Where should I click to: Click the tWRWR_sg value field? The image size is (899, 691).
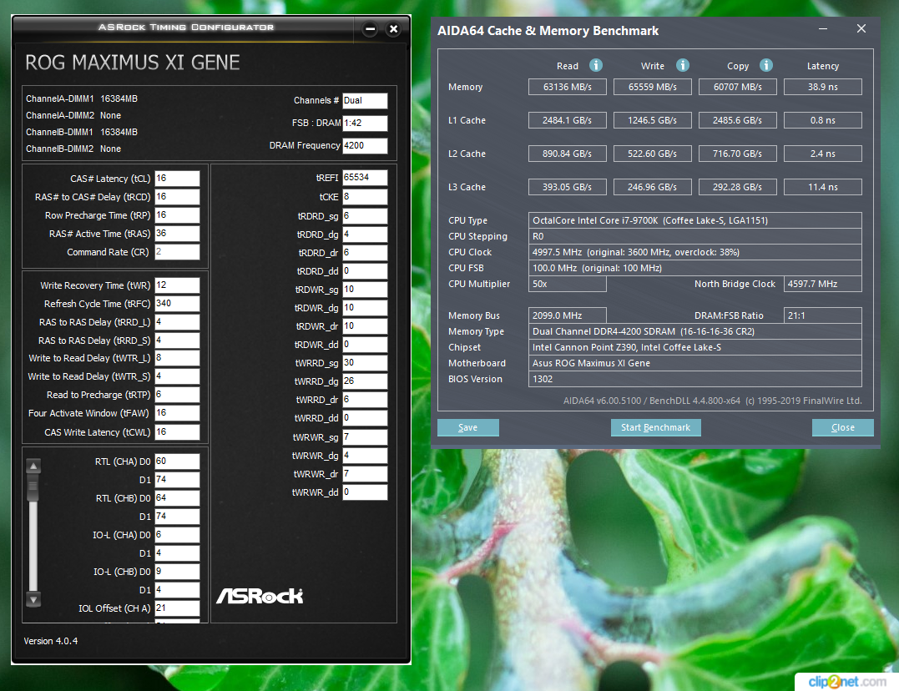(366, 437)
